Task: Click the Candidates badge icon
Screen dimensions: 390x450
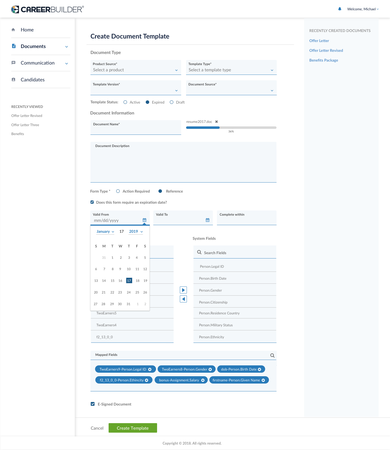Action: tap(14, 80)
